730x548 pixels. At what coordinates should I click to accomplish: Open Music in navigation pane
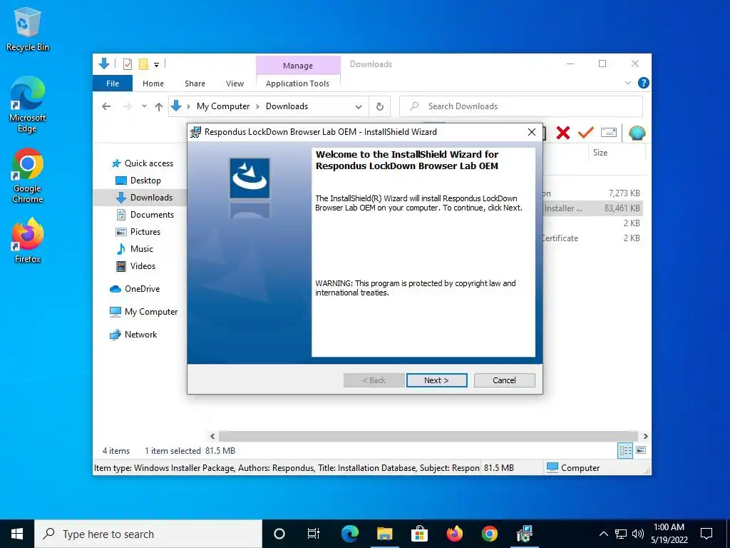(x=142, y=249)
